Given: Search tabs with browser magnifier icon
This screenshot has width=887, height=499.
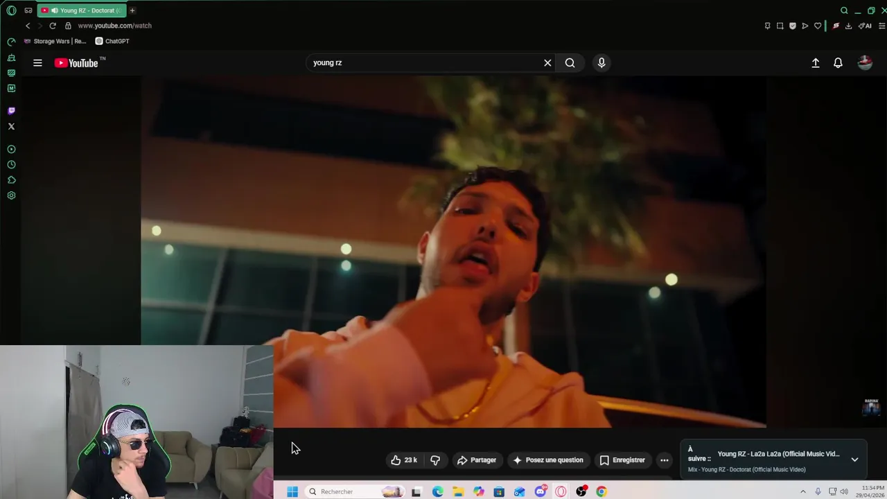Looking at the screenshot, I should click(844, 10).
